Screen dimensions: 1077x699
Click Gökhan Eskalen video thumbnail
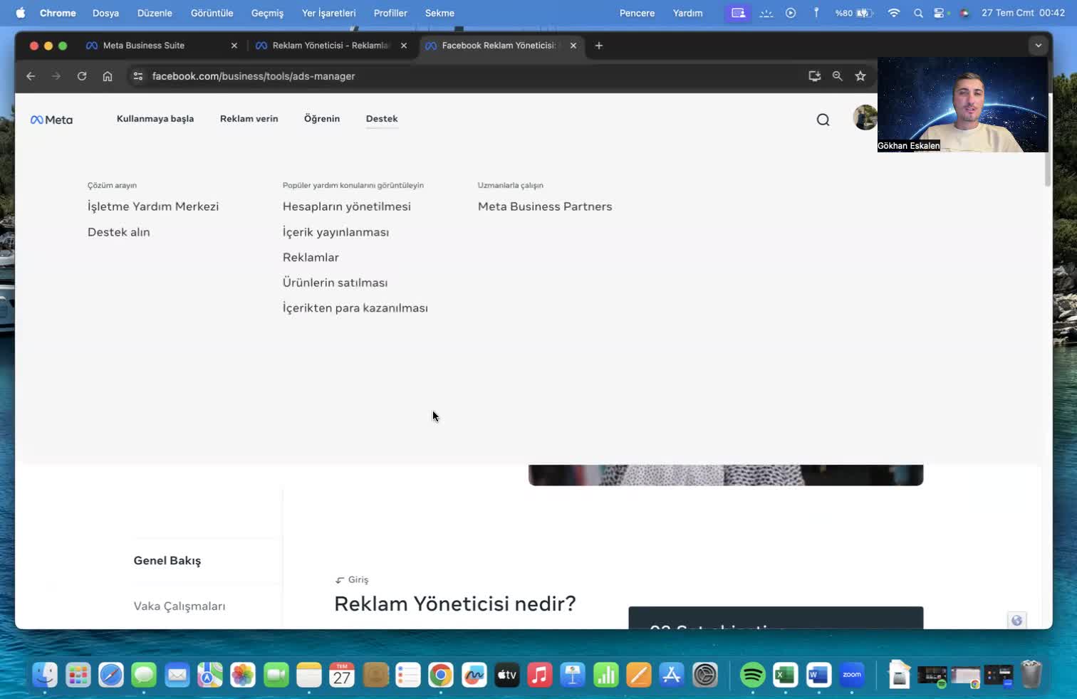tap(963, 105)
